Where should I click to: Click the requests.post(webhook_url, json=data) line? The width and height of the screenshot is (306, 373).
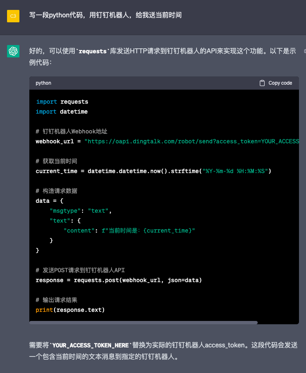tap(119, 280)
